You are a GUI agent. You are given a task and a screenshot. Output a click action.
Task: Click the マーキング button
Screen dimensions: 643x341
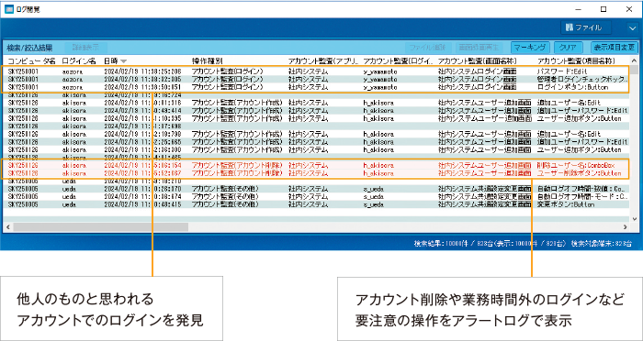click(x=530, y=48)
